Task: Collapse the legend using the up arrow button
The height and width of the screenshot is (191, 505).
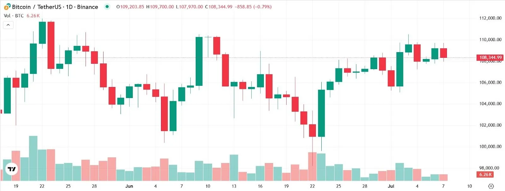Action: click(x=8, y=25)
